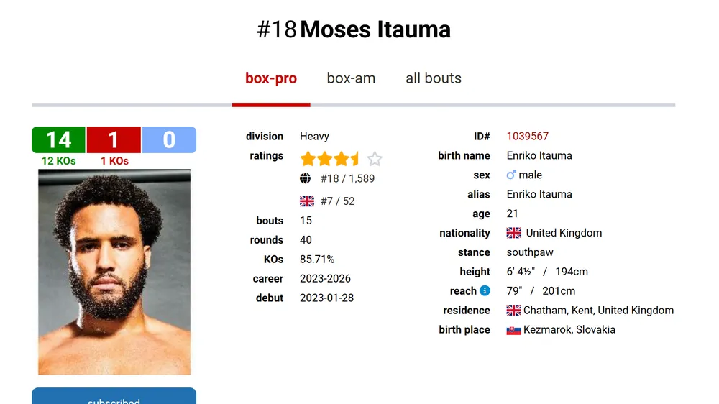The width and height of the screenshot is (719, 404).
Task: Open the boxer's profile photo
Action: (x=114, y=272)
